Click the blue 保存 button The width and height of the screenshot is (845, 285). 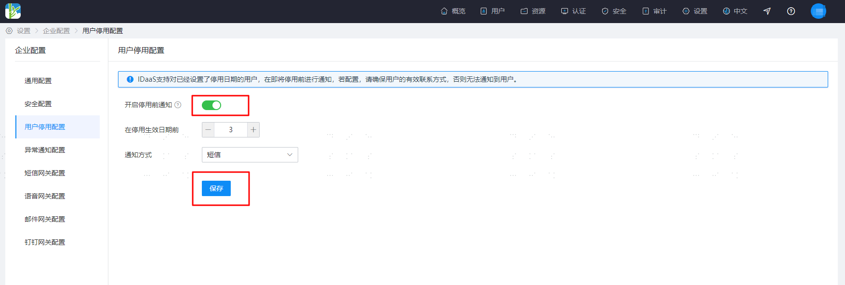coord(216,188)
